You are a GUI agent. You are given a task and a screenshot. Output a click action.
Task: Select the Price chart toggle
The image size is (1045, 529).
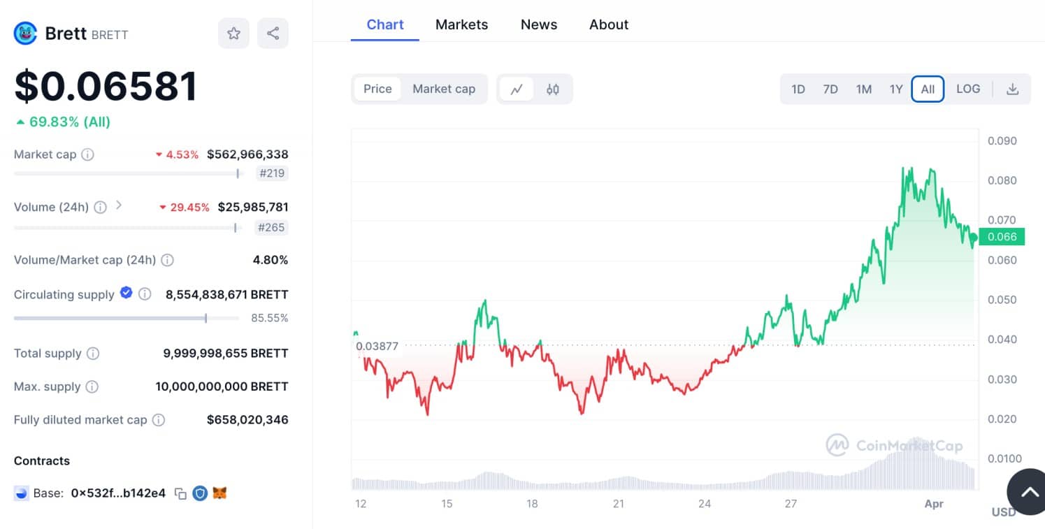point(377,89)
